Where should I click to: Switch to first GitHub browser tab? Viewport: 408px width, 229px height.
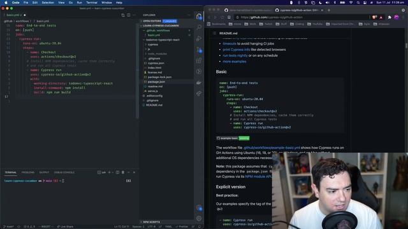coord(247,10)
